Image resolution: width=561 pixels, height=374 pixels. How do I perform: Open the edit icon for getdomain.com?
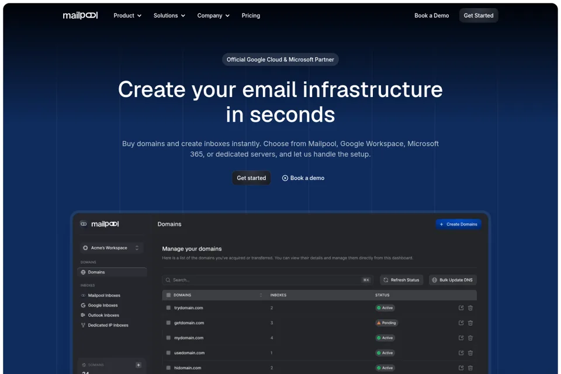(x=461, y=323)
